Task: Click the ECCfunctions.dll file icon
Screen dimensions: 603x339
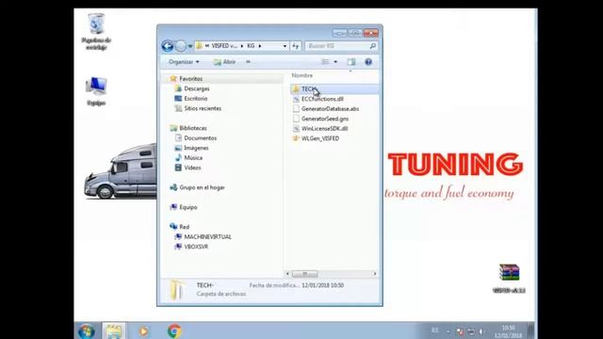Action: click(296, 99)
